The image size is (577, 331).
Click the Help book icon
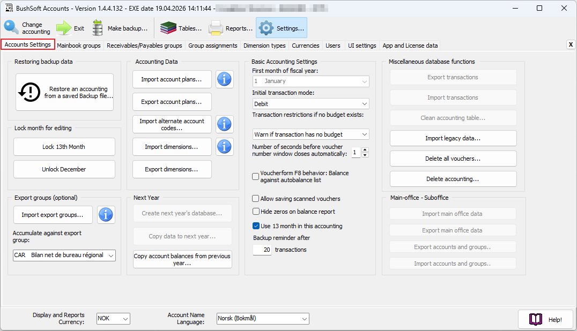click(535, 319)
